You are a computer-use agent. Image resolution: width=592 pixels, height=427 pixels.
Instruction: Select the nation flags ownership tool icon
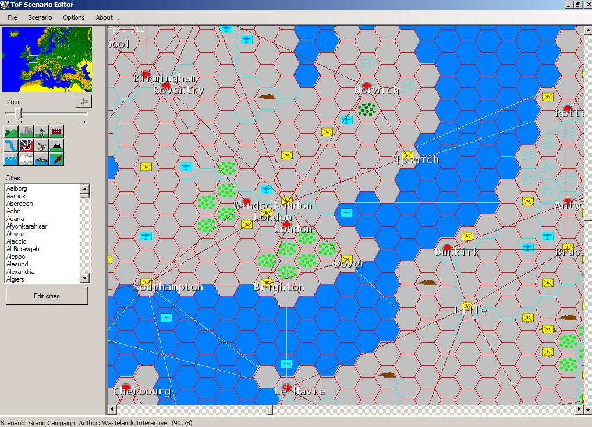click(26, 145)
